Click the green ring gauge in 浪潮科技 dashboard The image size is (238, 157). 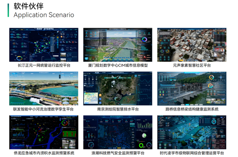point(141,145)
